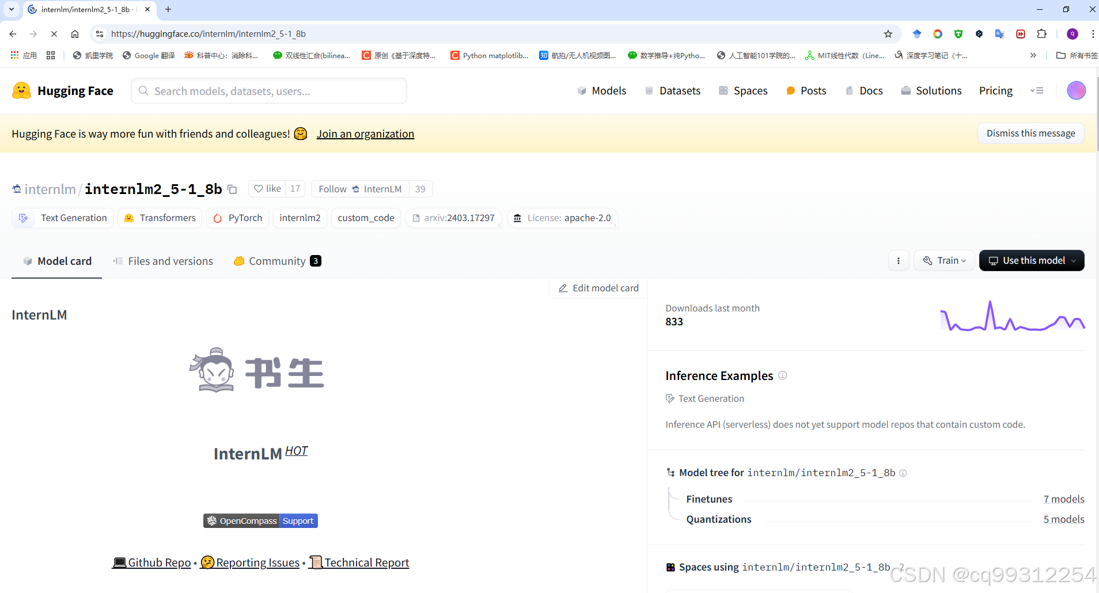Open the Train dropdown
This screenshot has width=1099, height=593.
coord(944,261)
